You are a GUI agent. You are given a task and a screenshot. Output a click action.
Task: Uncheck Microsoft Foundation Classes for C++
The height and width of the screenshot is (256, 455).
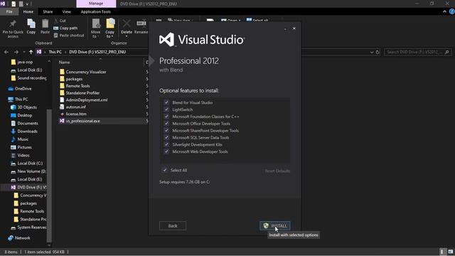coord(166,117)
